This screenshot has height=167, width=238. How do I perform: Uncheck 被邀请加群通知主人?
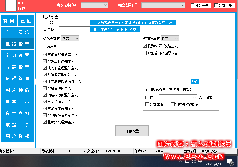coord(45,55)
